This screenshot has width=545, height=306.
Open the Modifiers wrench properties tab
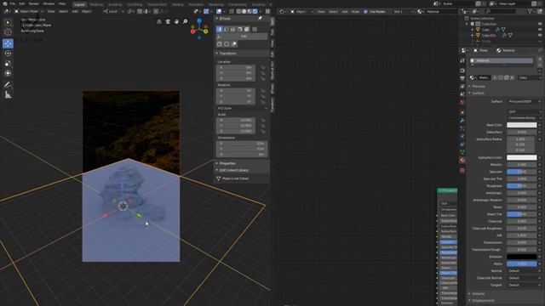click(x=462, y=121)
